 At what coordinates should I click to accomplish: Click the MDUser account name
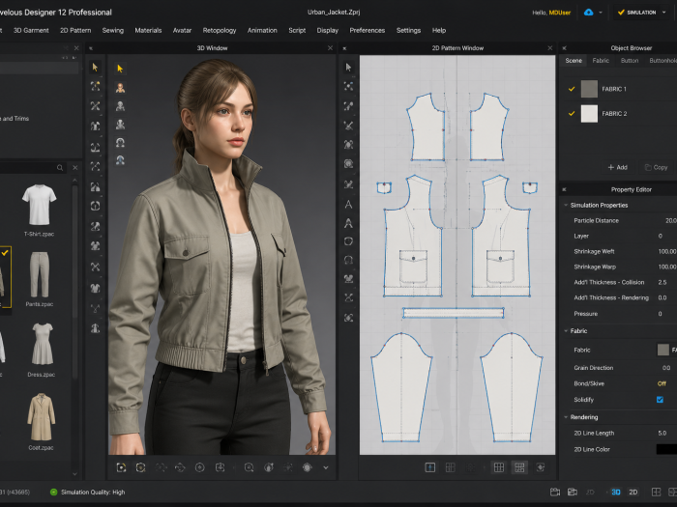point(560,13)
